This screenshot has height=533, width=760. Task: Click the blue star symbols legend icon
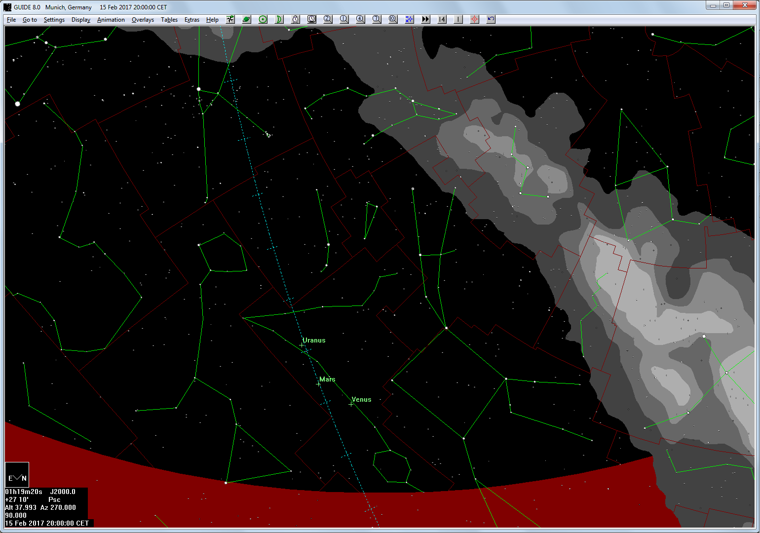click(410, 19)
